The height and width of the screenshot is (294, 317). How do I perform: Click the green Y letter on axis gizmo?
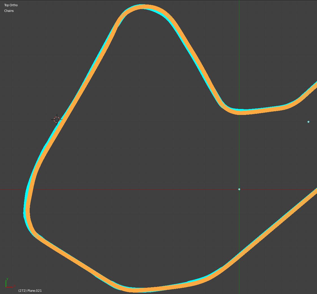[7, 279]
